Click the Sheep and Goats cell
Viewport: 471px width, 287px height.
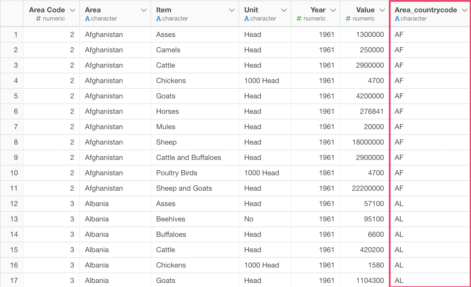pos(195,188)
